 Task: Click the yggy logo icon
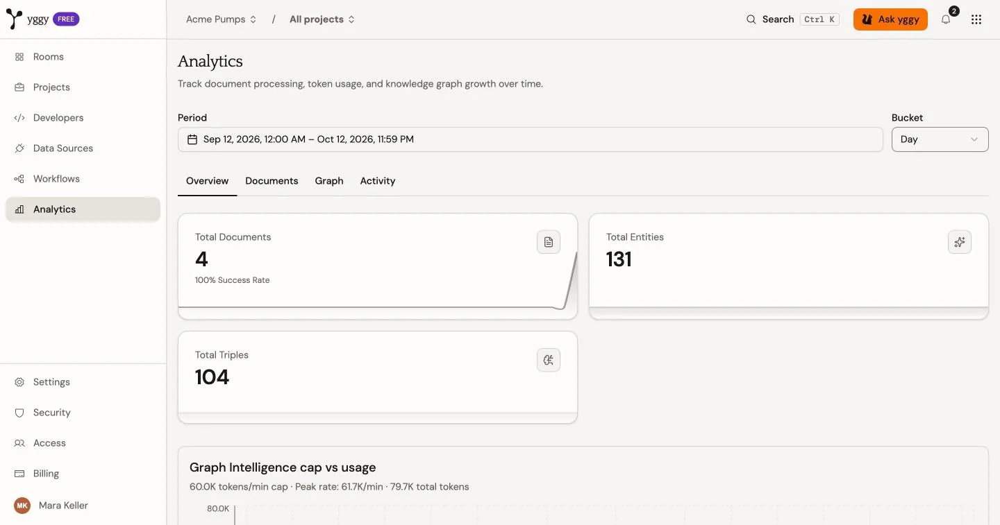14,19
